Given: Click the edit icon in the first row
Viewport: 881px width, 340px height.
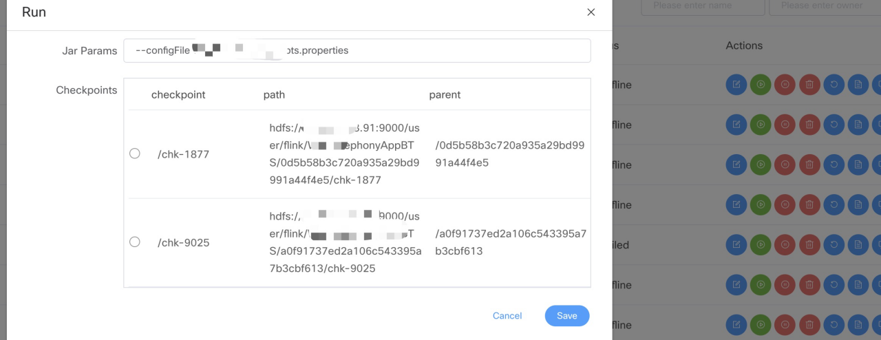Looking at the screenshot, I should (x=736, y=85).
